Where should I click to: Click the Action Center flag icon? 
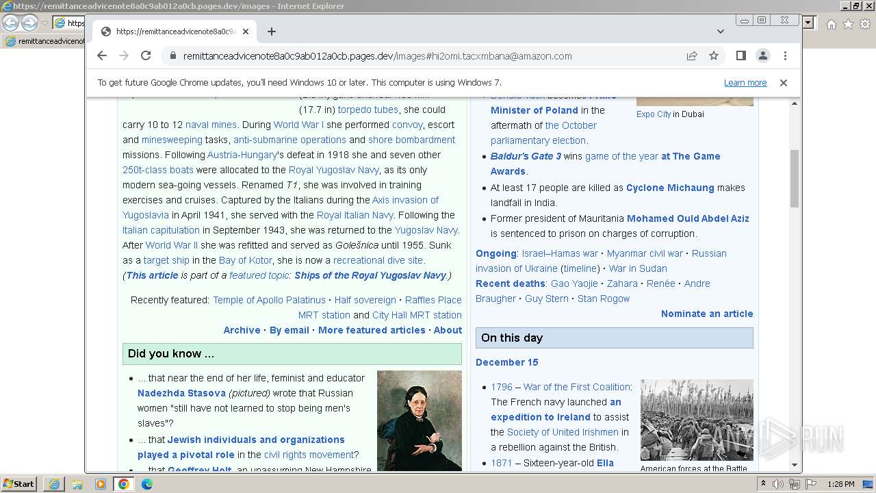coord(810,484)
